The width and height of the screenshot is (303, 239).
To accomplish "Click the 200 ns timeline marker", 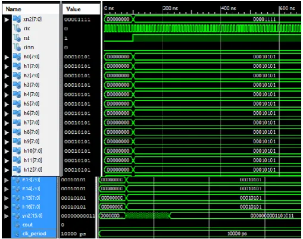I will pyautogui.click(x=170, y=8).
